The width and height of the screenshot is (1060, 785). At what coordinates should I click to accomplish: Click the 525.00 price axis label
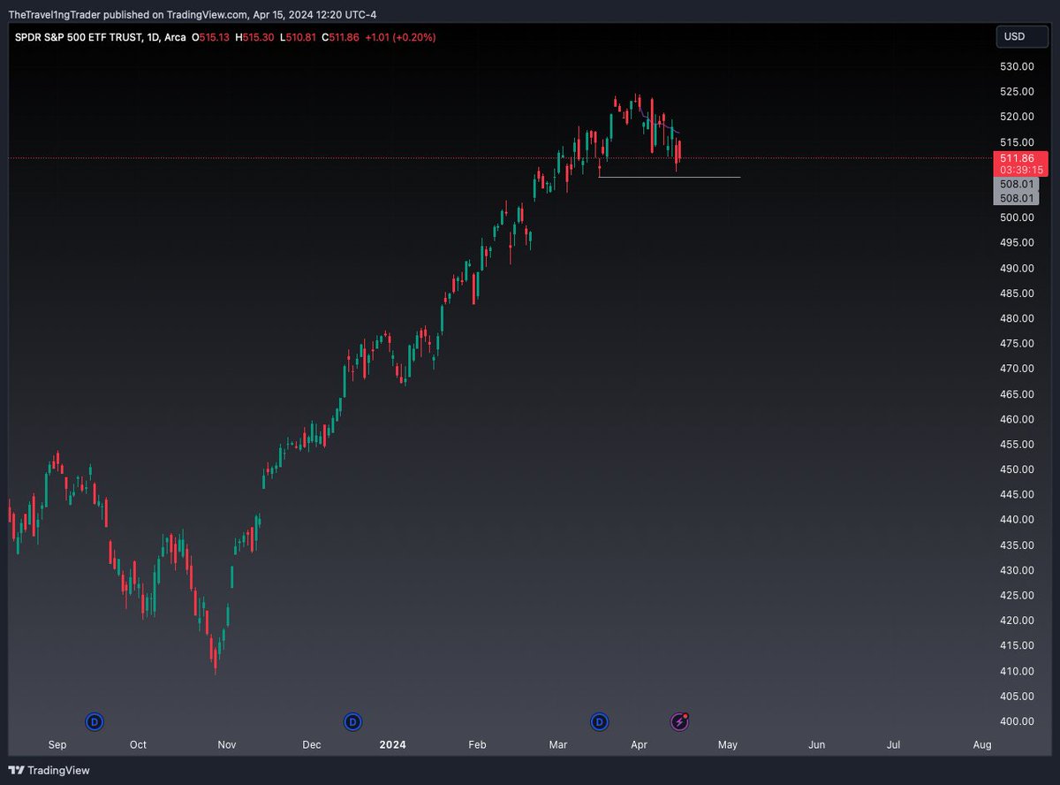click(1018, 91)
